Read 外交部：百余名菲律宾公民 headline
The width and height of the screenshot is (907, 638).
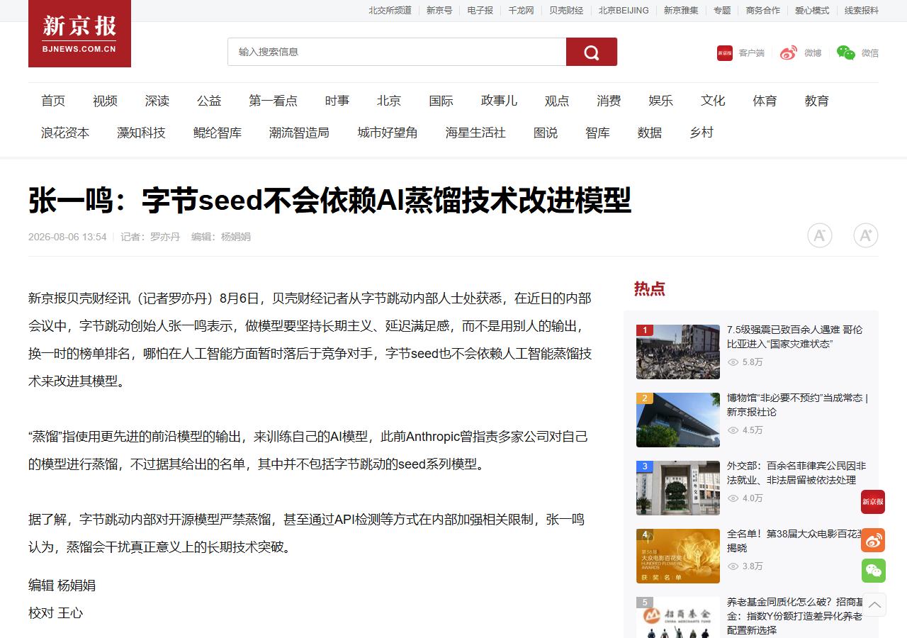click(x=796, y=473)
